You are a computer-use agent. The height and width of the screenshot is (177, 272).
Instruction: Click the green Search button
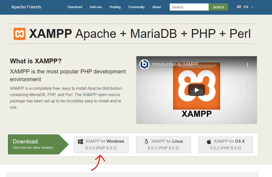[x=218, y=7]
